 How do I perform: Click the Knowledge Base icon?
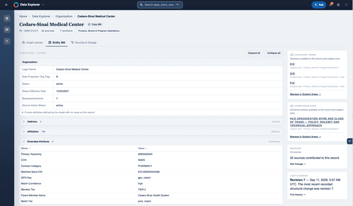(292, 106)
